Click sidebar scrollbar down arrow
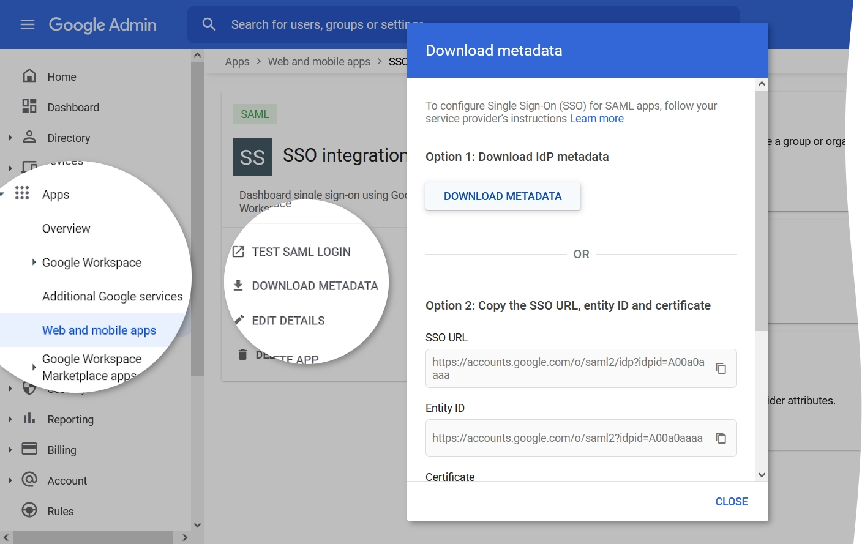 [197, 524]
